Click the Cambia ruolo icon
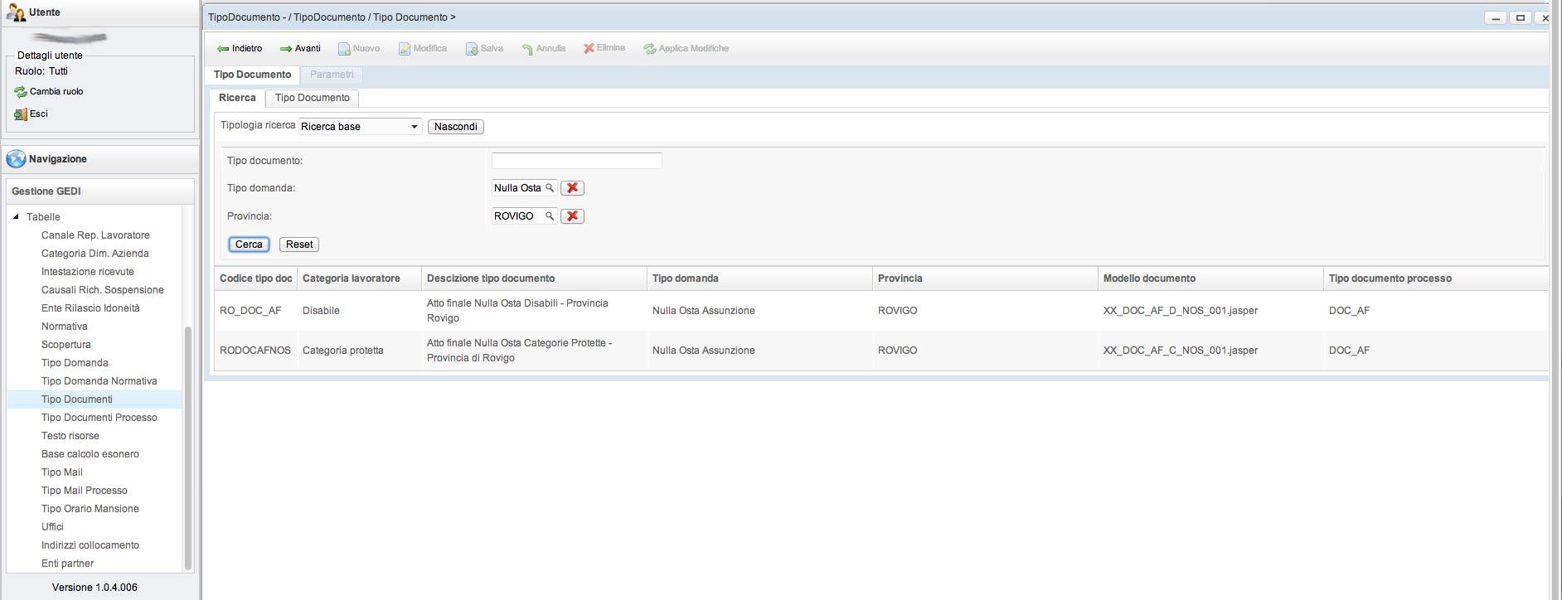Viewport: 1562px width, 600px height. (21, 92)
